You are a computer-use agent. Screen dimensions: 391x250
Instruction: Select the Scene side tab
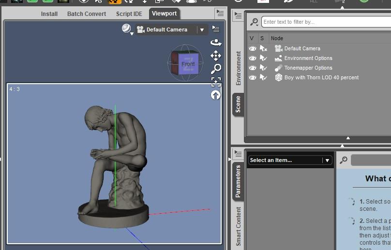[x=238, y=104]
